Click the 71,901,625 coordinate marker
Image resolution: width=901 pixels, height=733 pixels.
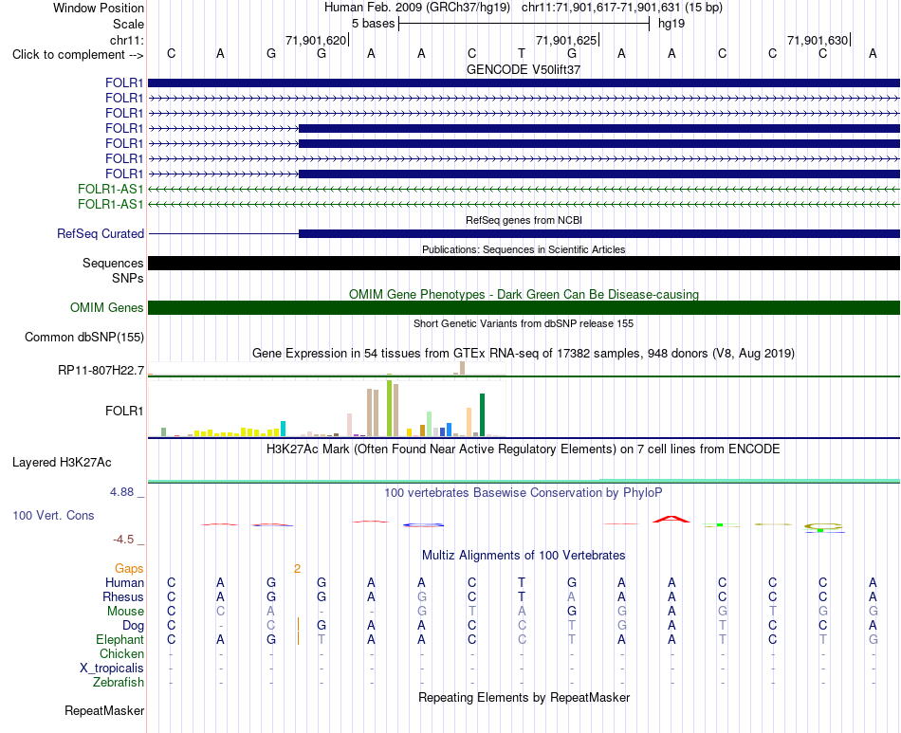[x=566, y=40]
